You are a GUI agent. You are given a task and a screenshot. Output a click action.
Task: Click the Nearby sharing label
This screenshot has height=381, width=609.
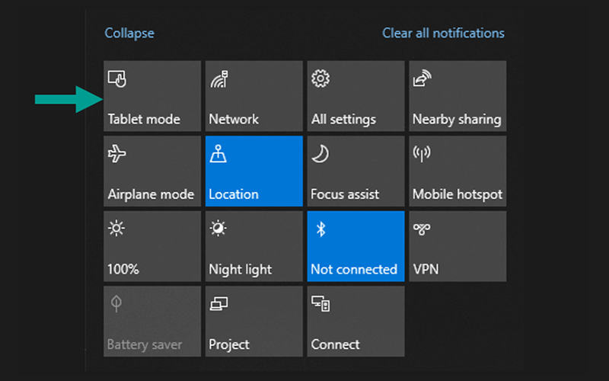[x=457, y=120]
